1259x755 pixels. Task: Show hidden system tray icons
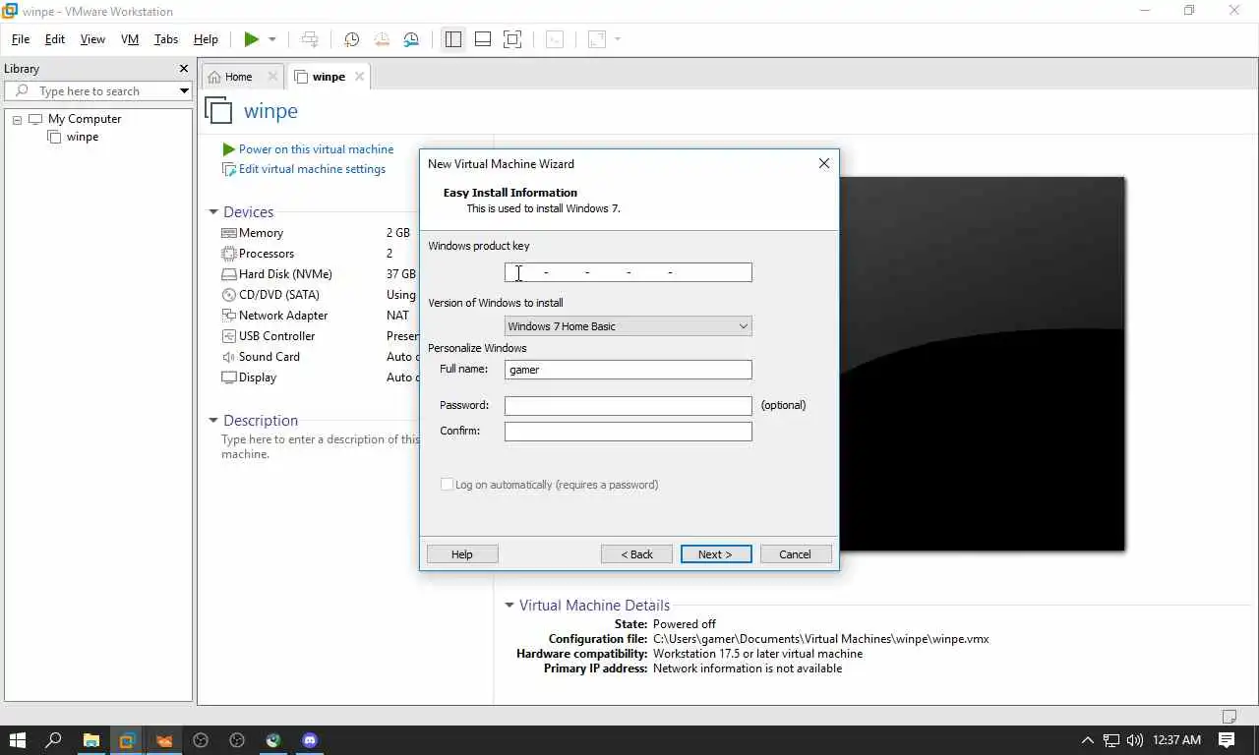click(1087, 740)
